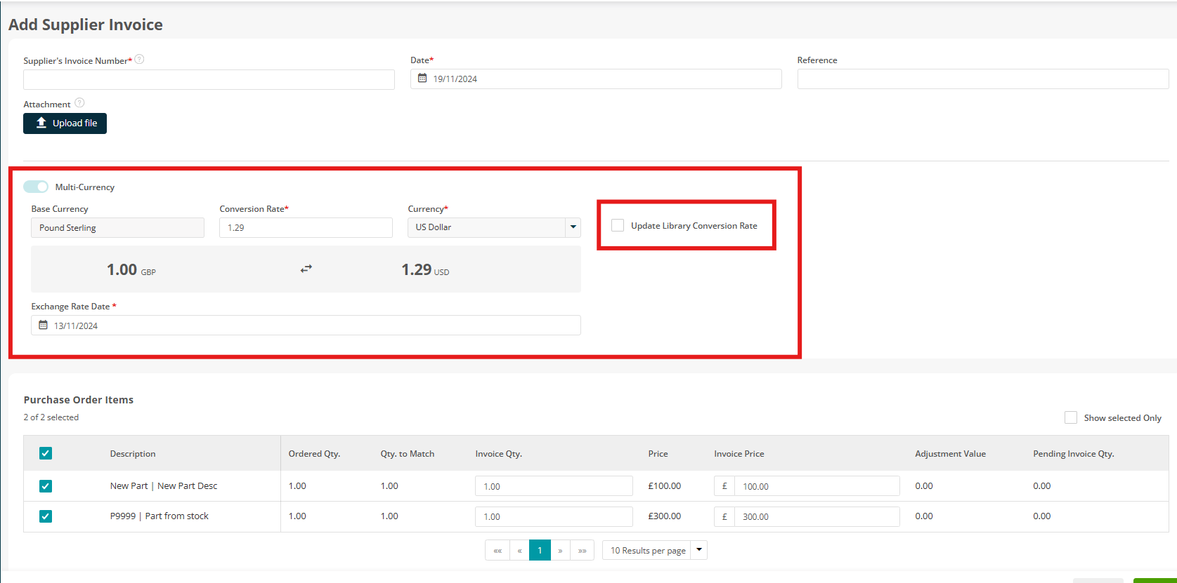Click the 1.29 USD converted amount
Viewport: 1177px width, 583px height.
(425, 269)
